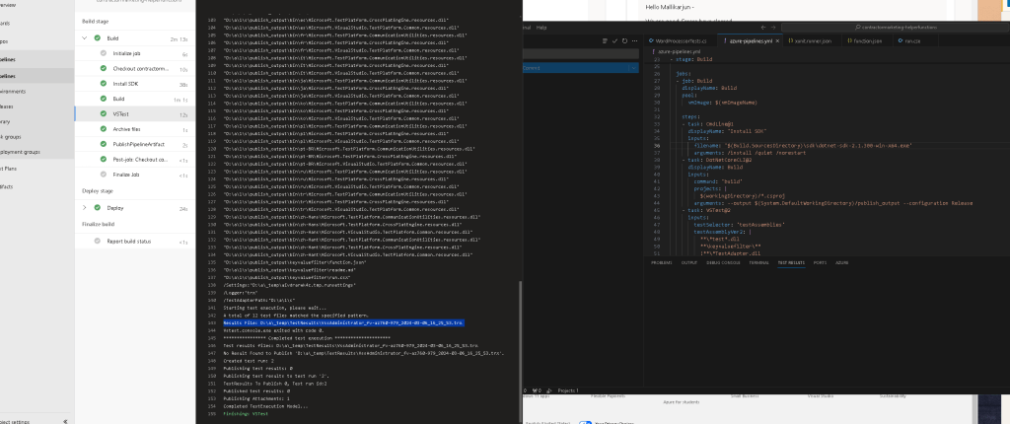Collapse the Build job chevron in pipeline
The height and width of the screenshot is (424, 1010).
pos(84,38)
